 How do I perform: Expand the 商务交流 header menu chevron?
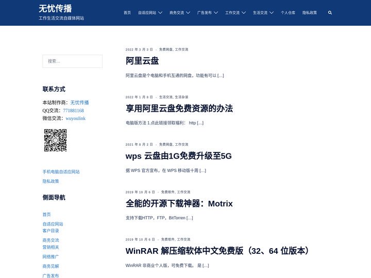[188, 13]
